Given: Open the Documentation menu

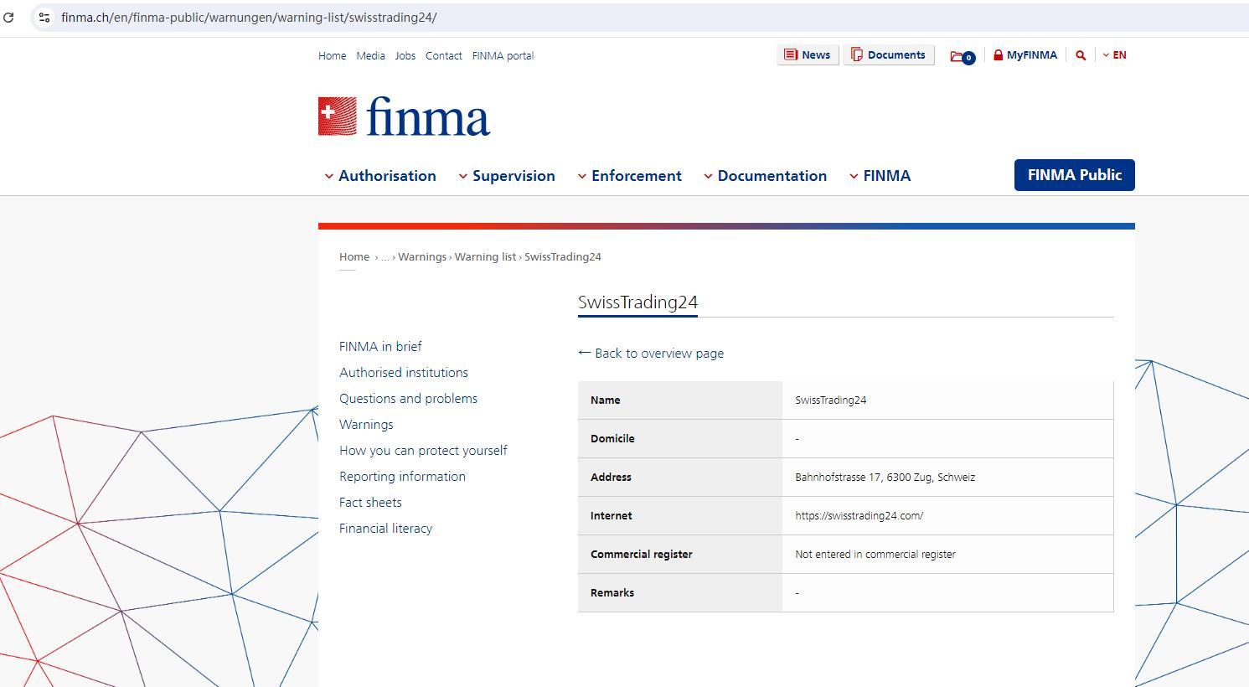Looking at the screenshot, I should coord(765,176).
